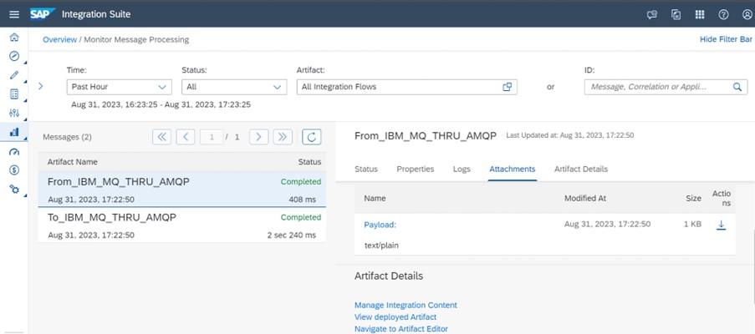Click the Overview breadcrumb link
The width and height of the screenshot is (755, 334).
[x=59, y=39]
